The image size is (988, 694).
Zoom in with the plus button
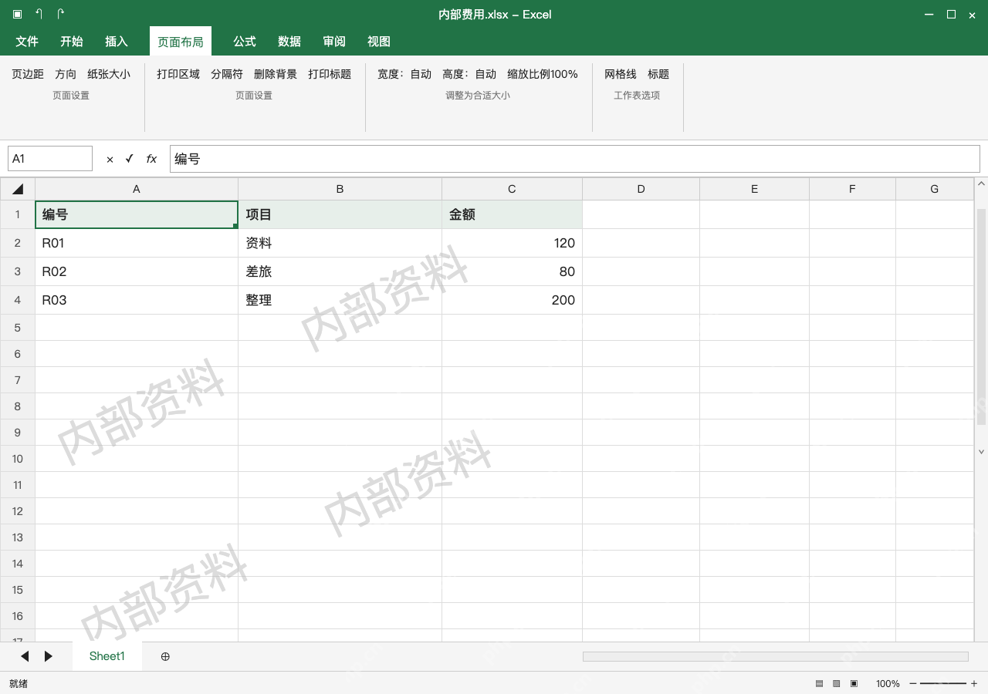(x=974, y=683)
